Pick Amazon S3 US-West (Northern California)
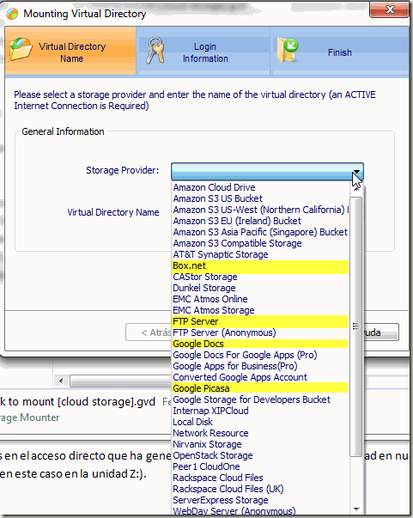 coord(260,210)
